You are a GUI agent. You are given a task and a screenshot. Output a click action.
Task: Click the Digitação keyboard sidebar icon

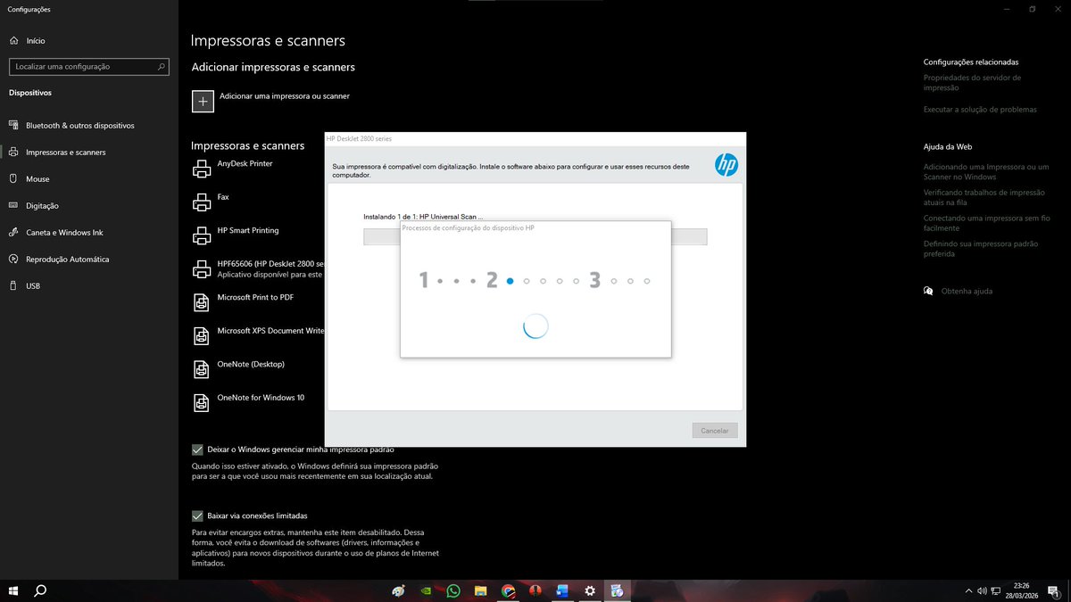pos(13,205)
